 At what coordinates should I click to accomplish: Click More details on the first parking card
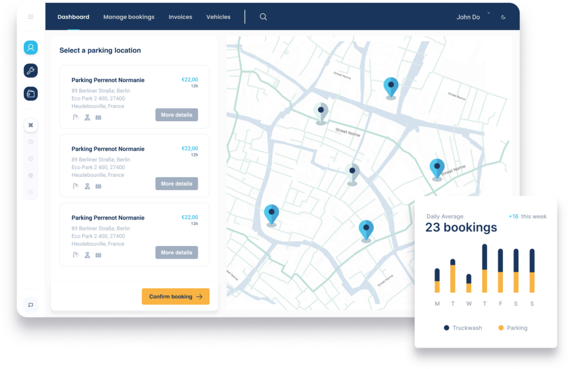(x=176, y=115)
